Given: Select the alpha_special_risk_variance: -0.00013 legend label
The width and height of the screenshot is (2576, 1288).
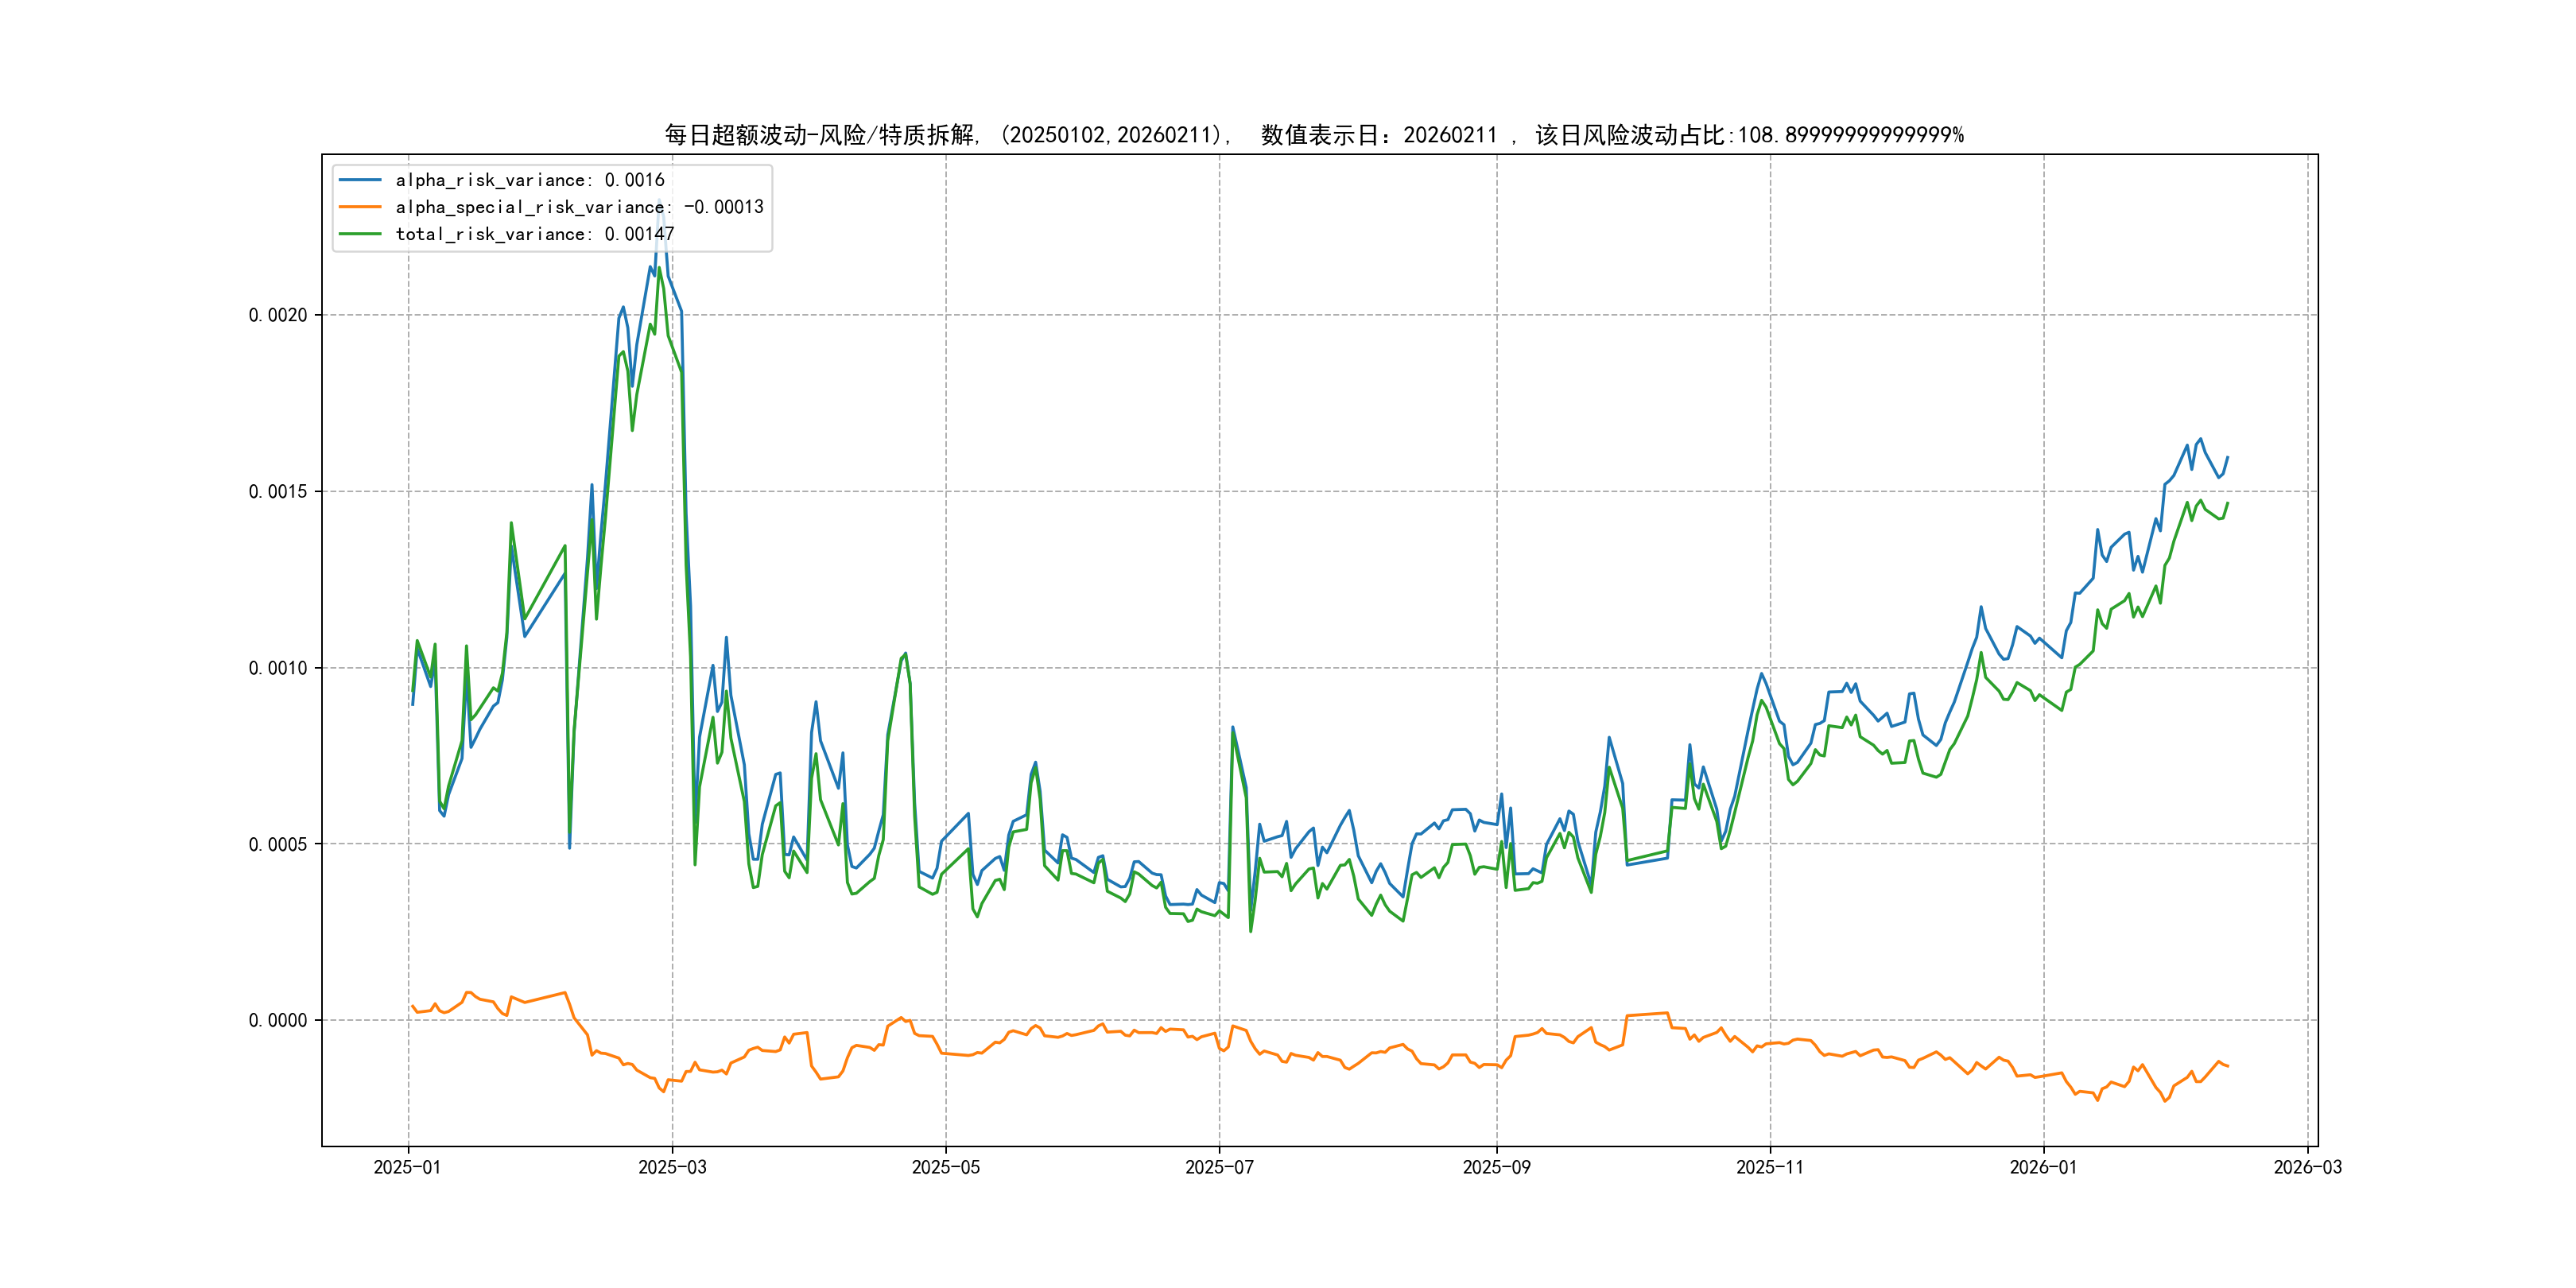Looking at the screenshot, I should click(579, 207).
